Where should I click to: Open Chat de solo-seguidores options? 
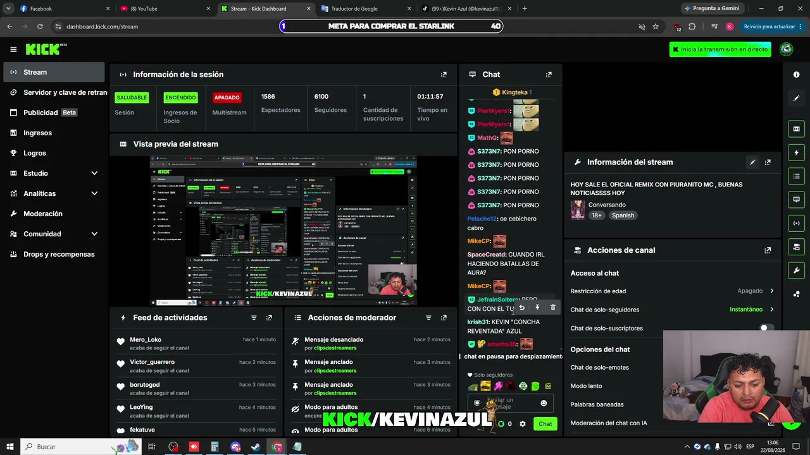click(672, 310)
